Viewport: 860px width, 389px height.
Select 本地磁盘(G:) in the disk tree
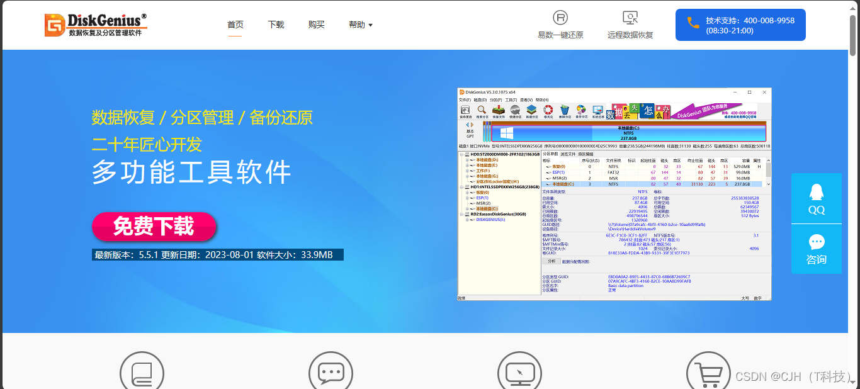[487, 176]
